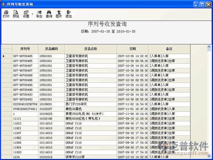Open the 预览 preview icon
This screenshot has width=213, height=160.
(x=16, y=14)
